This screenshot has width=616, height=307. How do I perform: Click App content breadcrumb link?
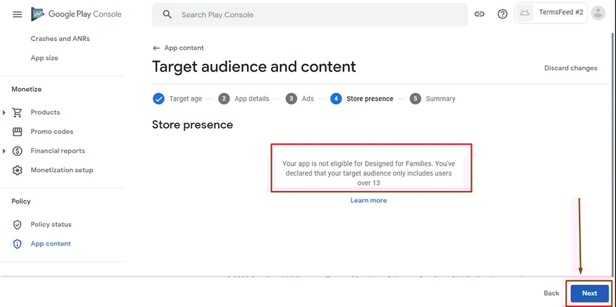(x=184, y=48)
